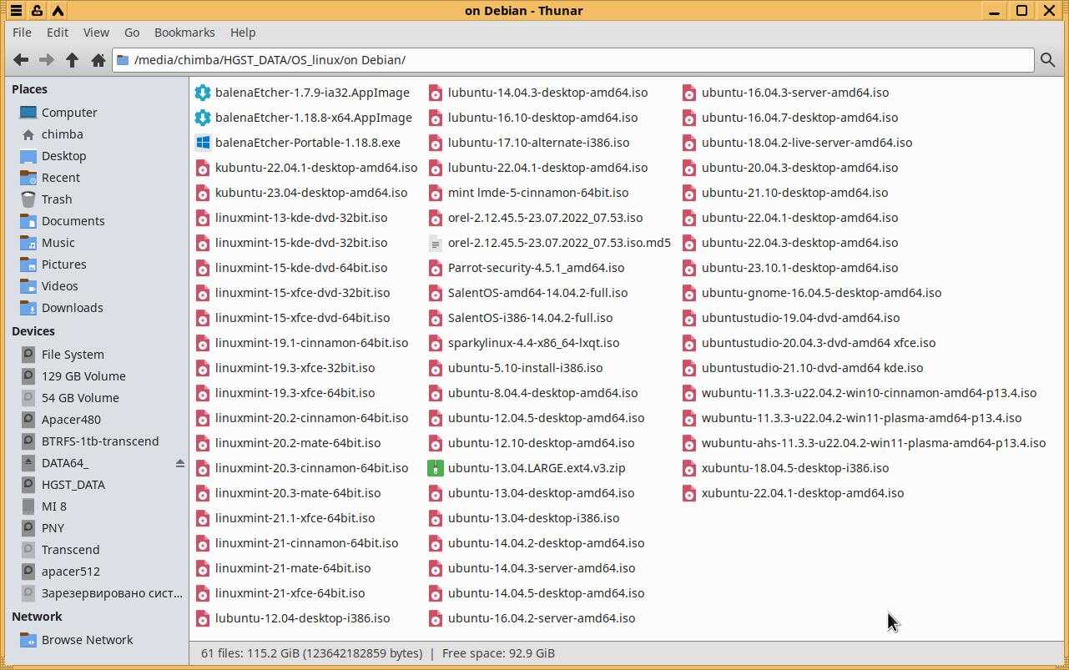Open the Зарезервировано сист... device
The image size is (1069, 670).
[112, 593]
